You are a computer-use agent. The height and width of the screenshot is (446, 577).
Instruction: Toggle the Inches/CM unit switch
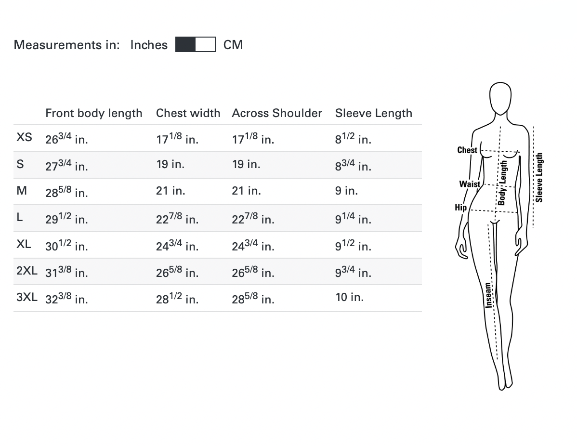[195, 45]
